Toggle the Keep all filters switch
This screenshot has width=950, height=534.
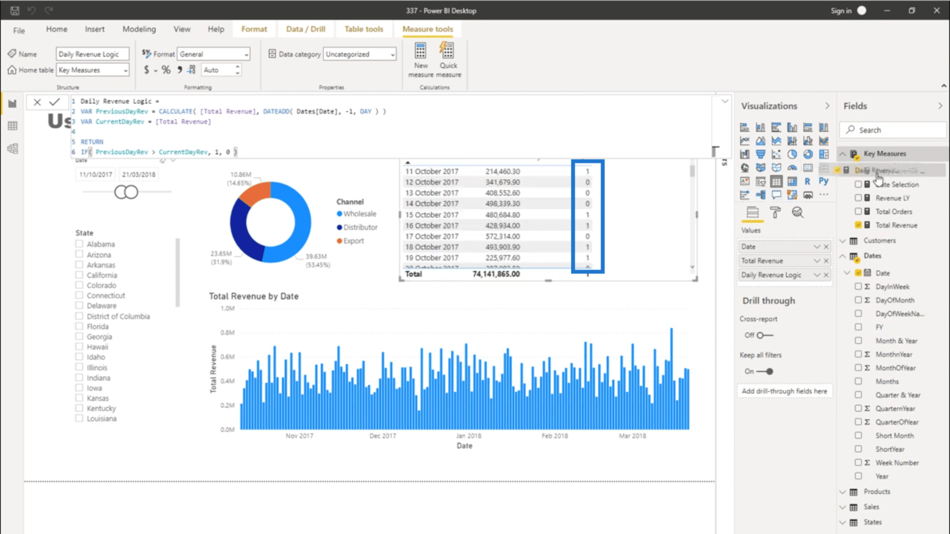tap(765, 371)
